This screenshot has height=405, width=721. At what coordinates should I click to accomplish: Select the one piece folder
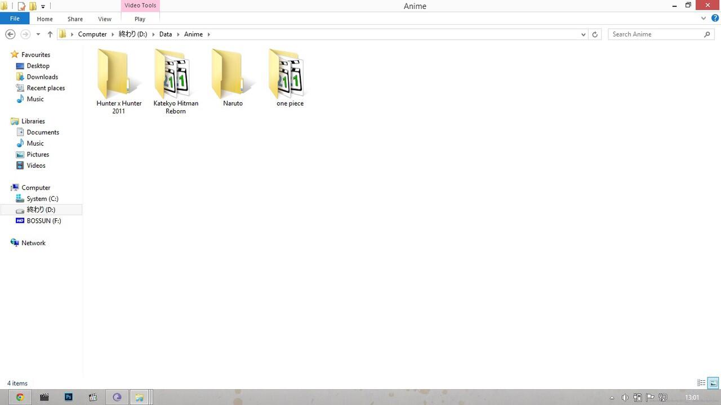(290, 78)
